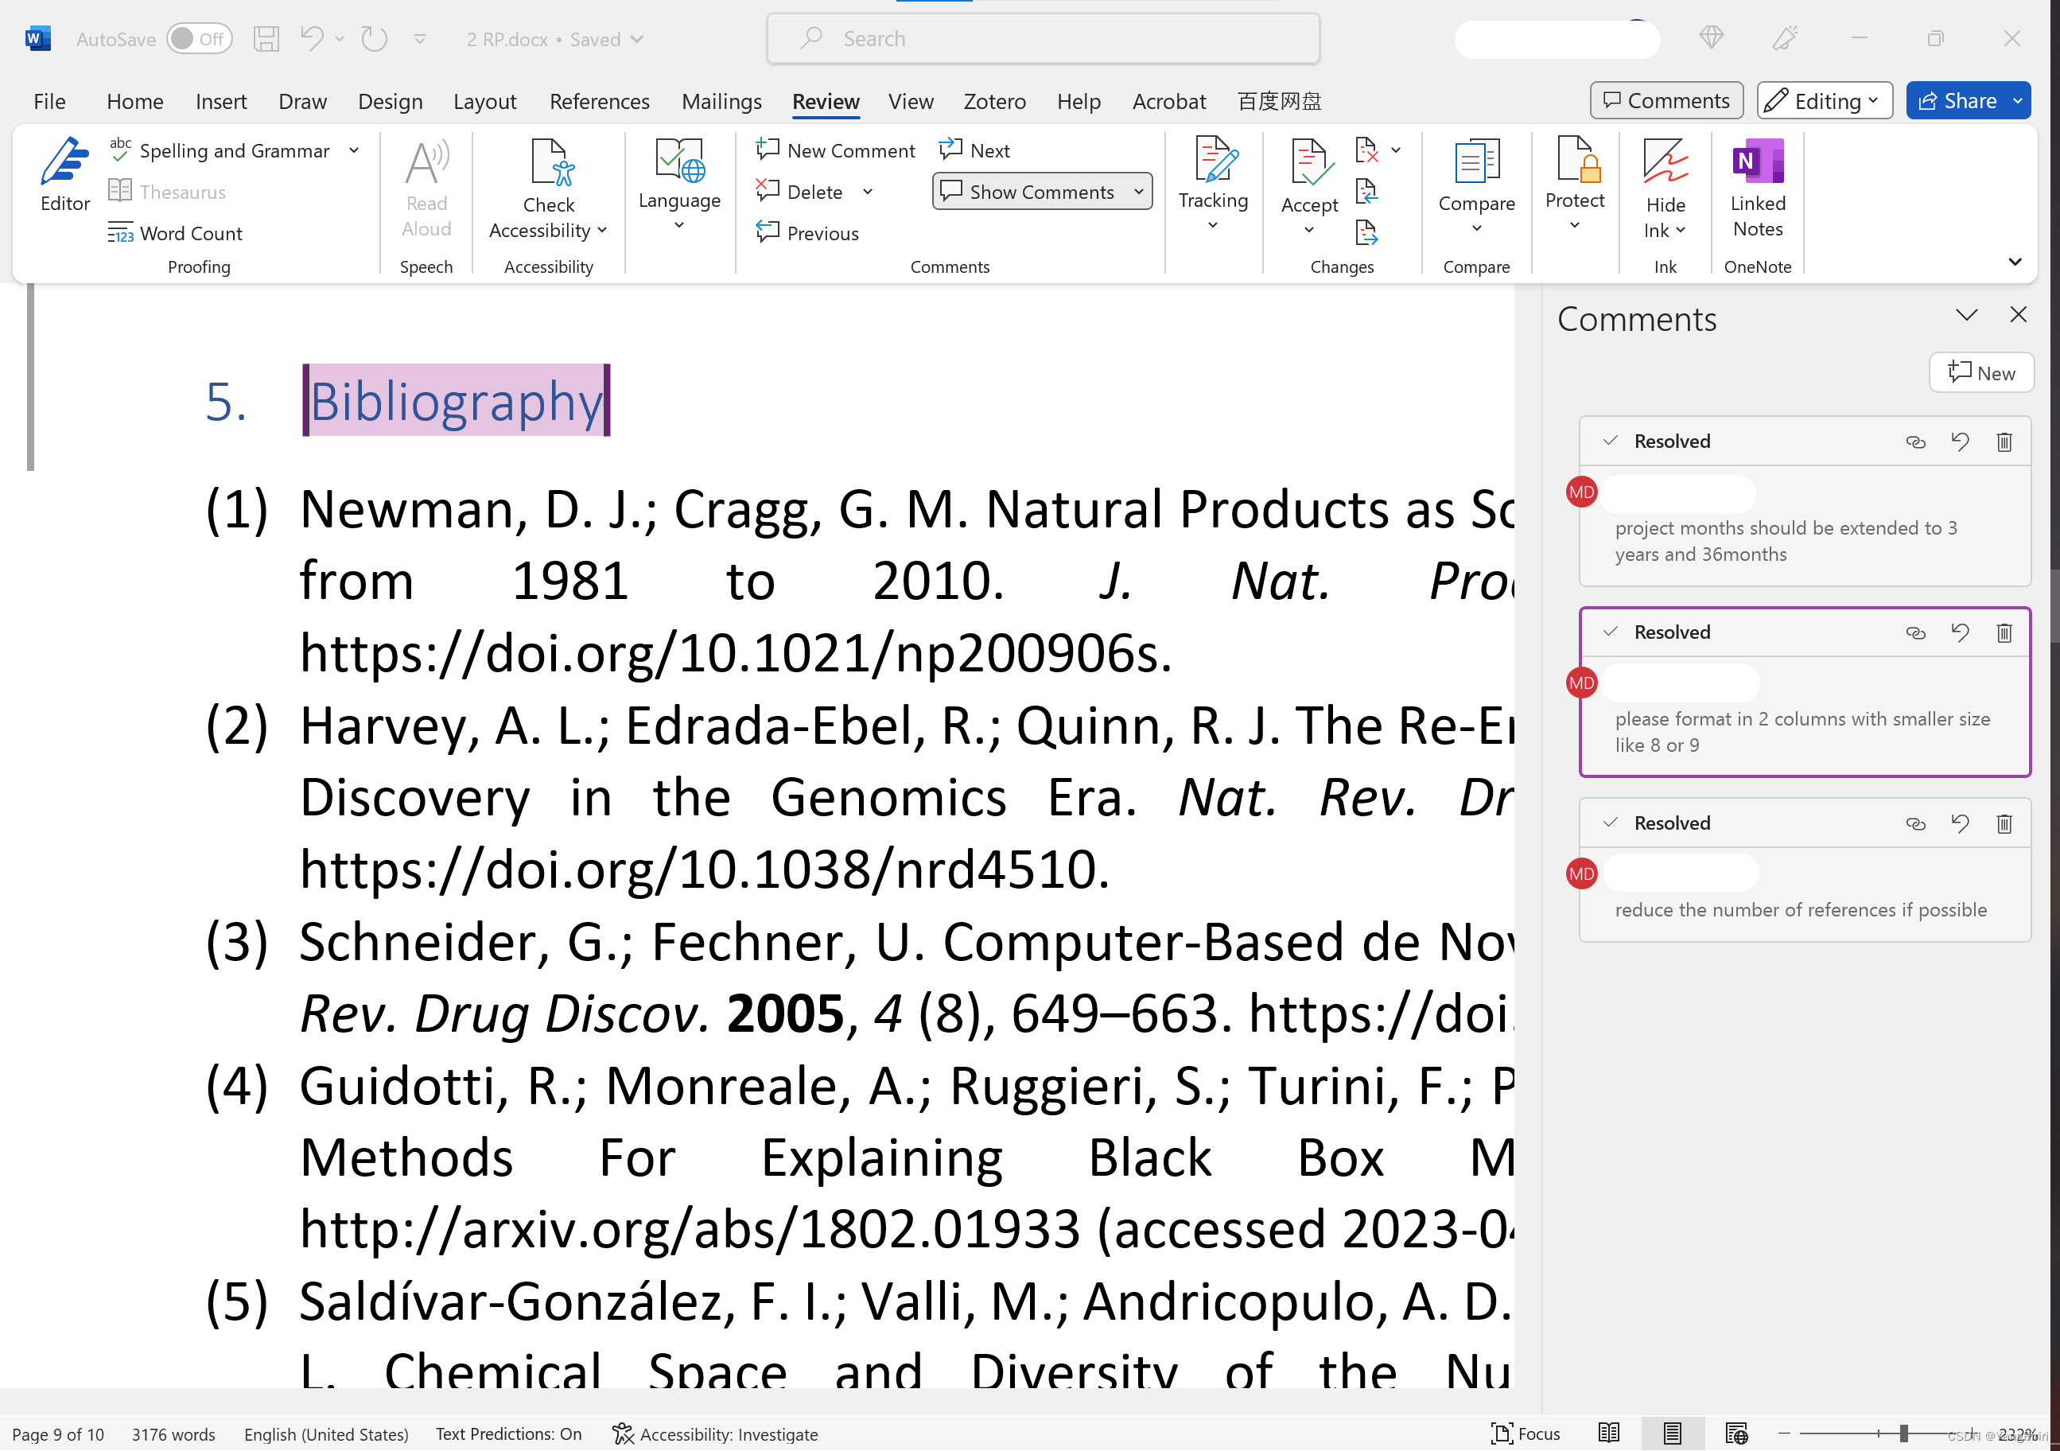Delete the first resolved comment

2004,442
